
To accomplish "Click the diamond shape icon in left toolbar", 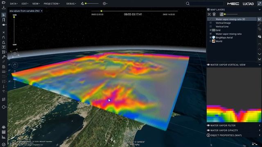I will 4,107.
